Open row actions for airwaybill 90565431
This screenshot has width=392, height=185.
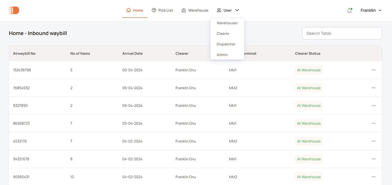pos(373,177)
